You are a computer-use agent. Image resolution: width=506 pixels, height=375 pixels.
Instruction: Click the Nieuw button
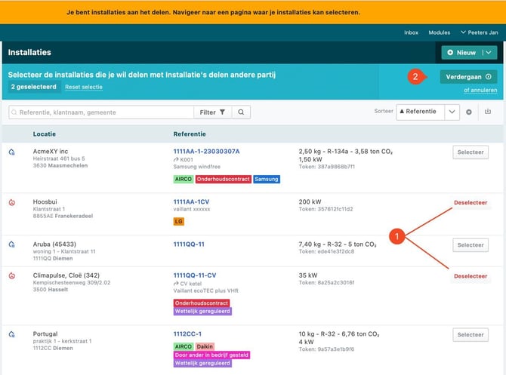(x=461, y=52)
